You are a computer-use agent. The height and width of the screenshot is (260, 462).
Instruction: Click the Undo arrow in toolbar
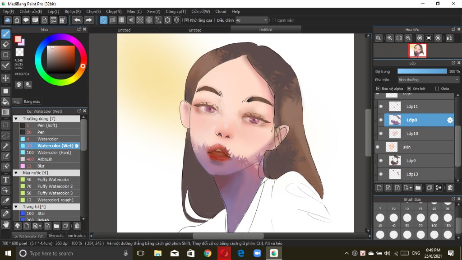(x=78, y=20)
